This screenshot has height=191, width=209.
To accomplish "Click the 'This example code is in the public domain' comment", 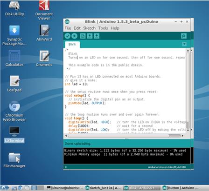I will pyautogui.click(x=106, y=65).
